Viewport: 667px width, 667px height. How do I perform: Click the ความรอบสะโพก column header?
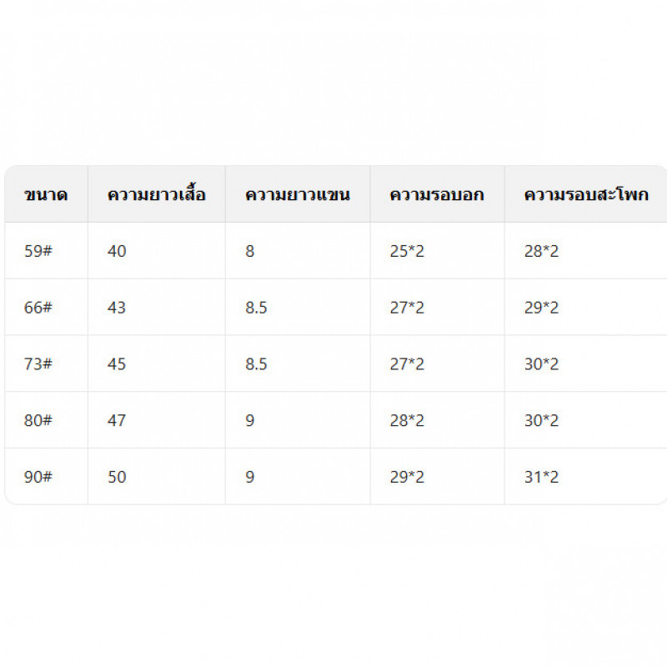click(585, 195)
